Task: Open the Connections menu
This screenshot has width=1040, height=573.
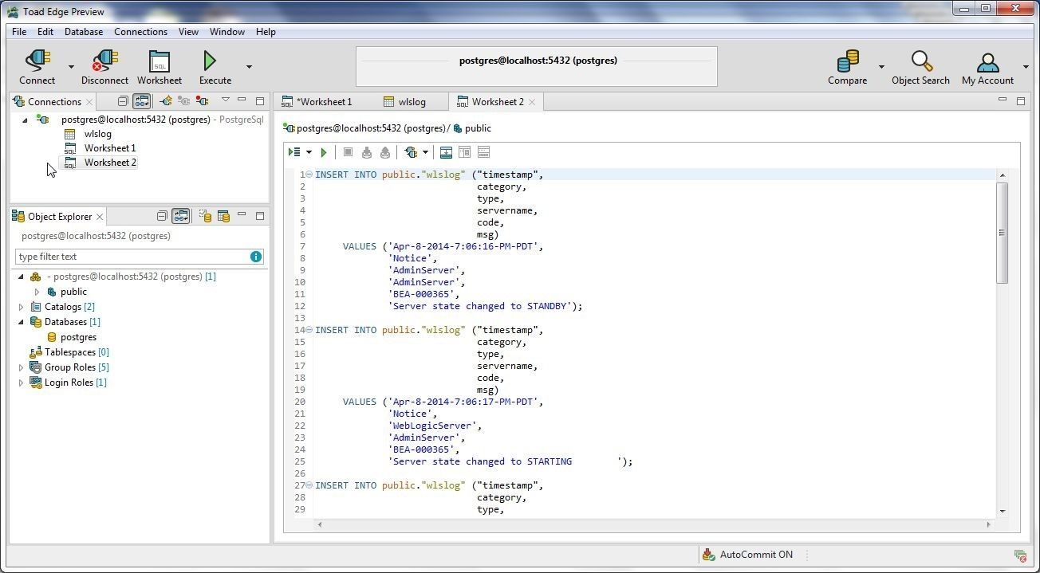Action: 140,32
